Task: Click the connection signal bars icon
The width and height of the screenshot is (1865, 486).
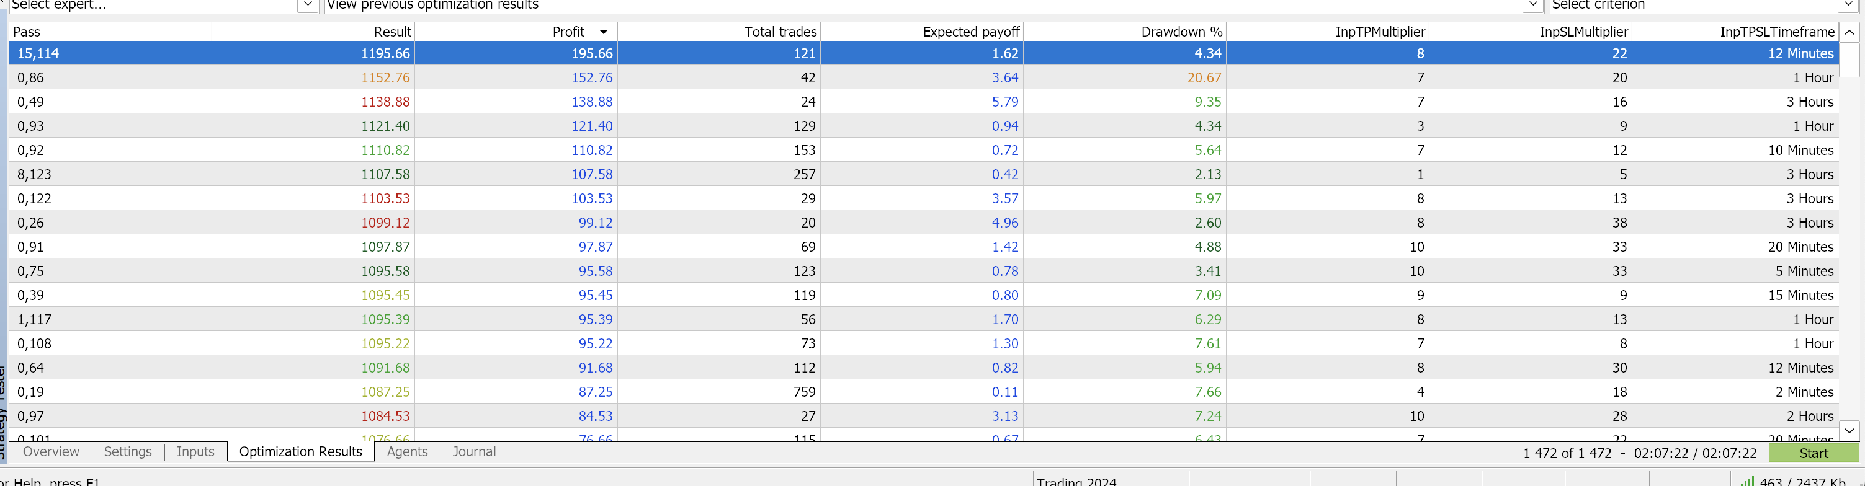Action: pos(1746,481)
